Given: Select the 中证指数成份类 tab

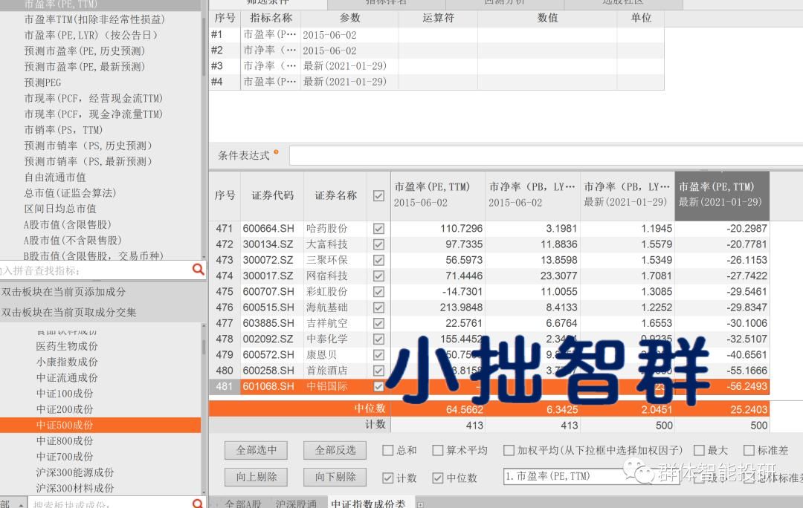Looking at the screenshot, I should point(368,504).
